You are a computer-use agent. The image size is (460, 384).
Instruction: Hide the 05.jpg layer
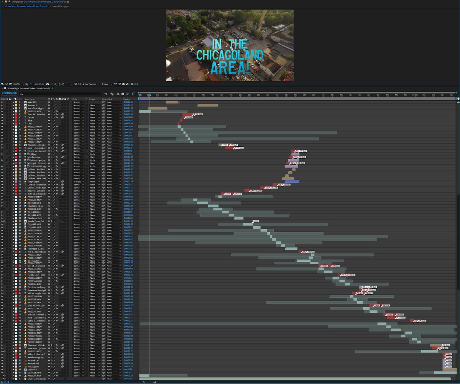pyautogui.click(x=2, y=154)
